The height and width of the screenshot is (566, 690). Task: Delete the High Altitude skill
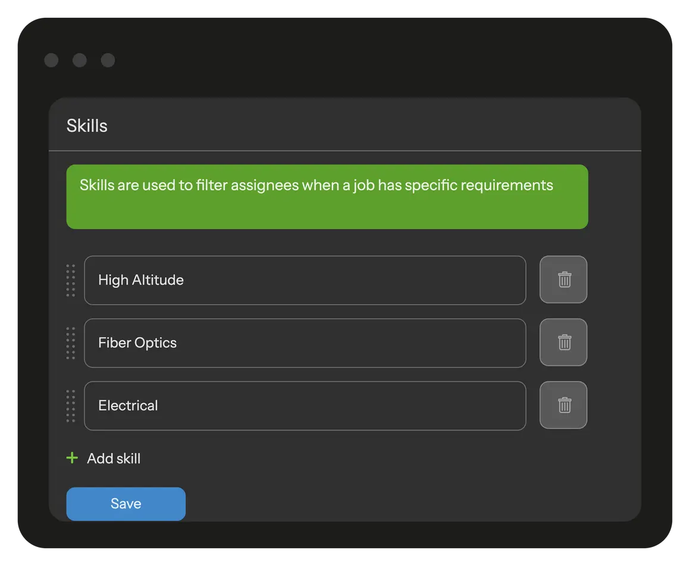tap(563, 279)
